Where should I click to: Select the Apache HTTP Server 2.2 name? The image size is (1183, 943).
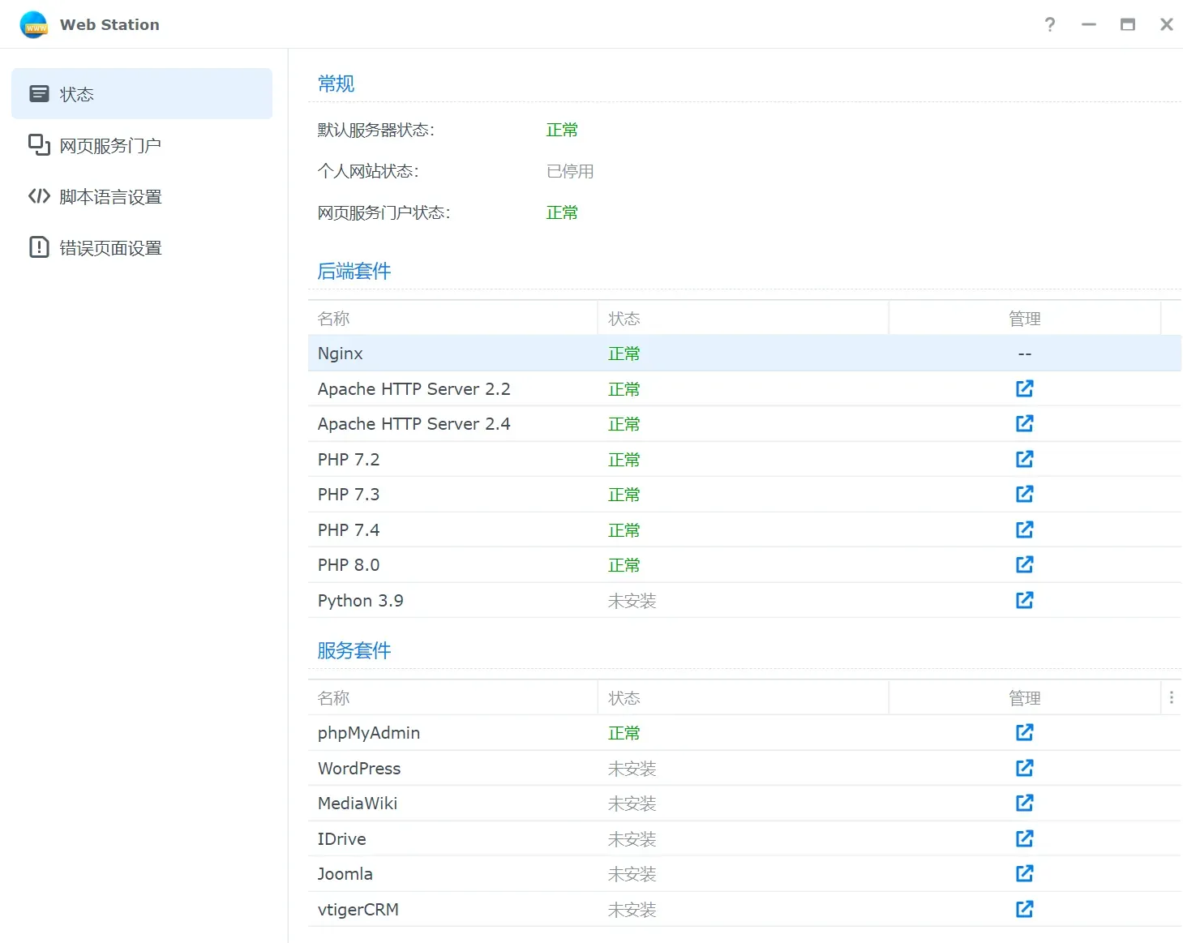click(x=414, y=389)
